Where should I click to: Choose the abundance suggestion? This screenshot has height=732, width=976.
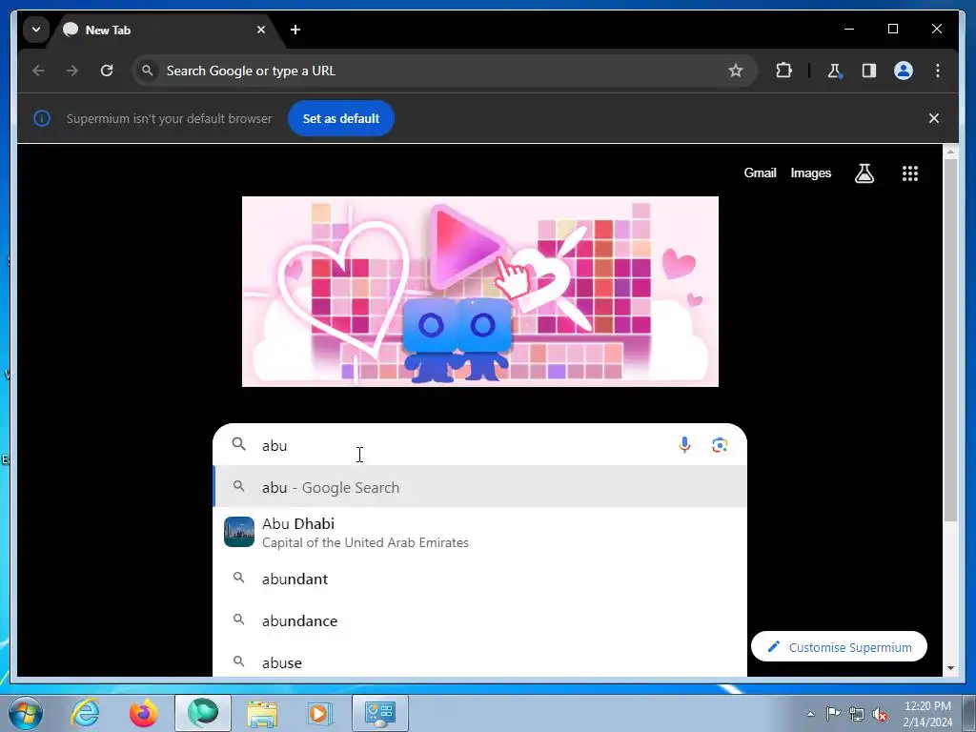pyautogui.click(x=480, y=620)
